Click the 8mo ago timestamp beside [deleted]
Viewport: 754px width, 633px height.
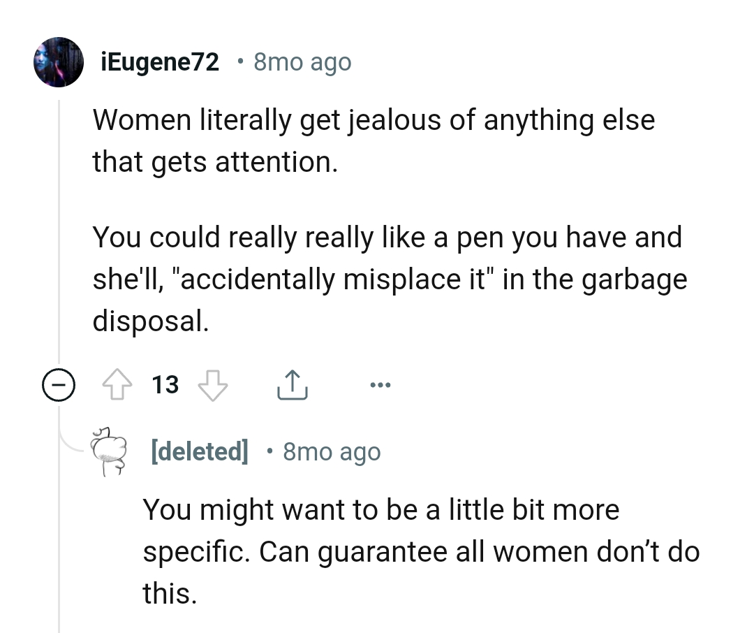point(332,452)
